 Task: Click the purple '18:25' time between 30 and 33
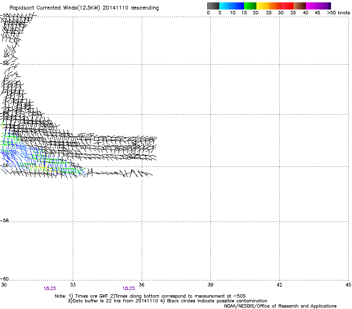49,289
